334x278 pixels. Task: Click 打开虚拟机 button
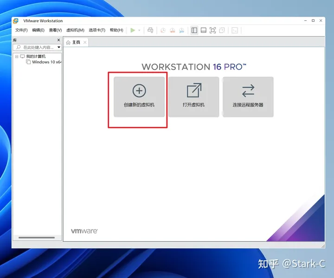point(193,97)
